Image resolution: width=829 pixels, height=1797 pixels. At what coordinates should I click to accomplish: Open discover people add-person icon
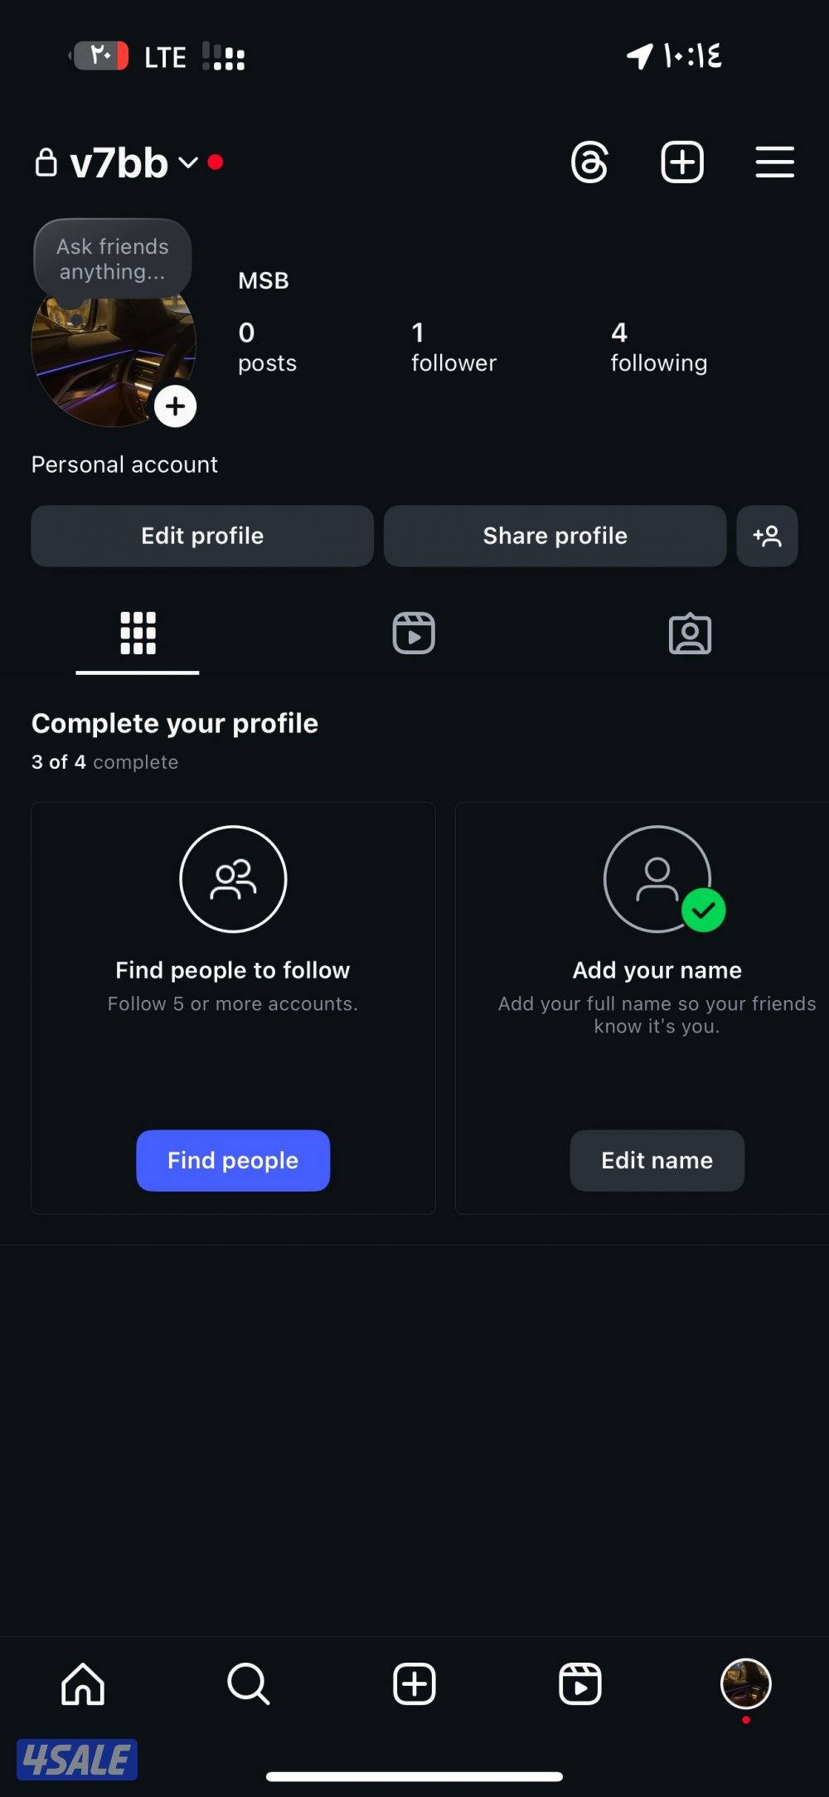coord(767,536)
